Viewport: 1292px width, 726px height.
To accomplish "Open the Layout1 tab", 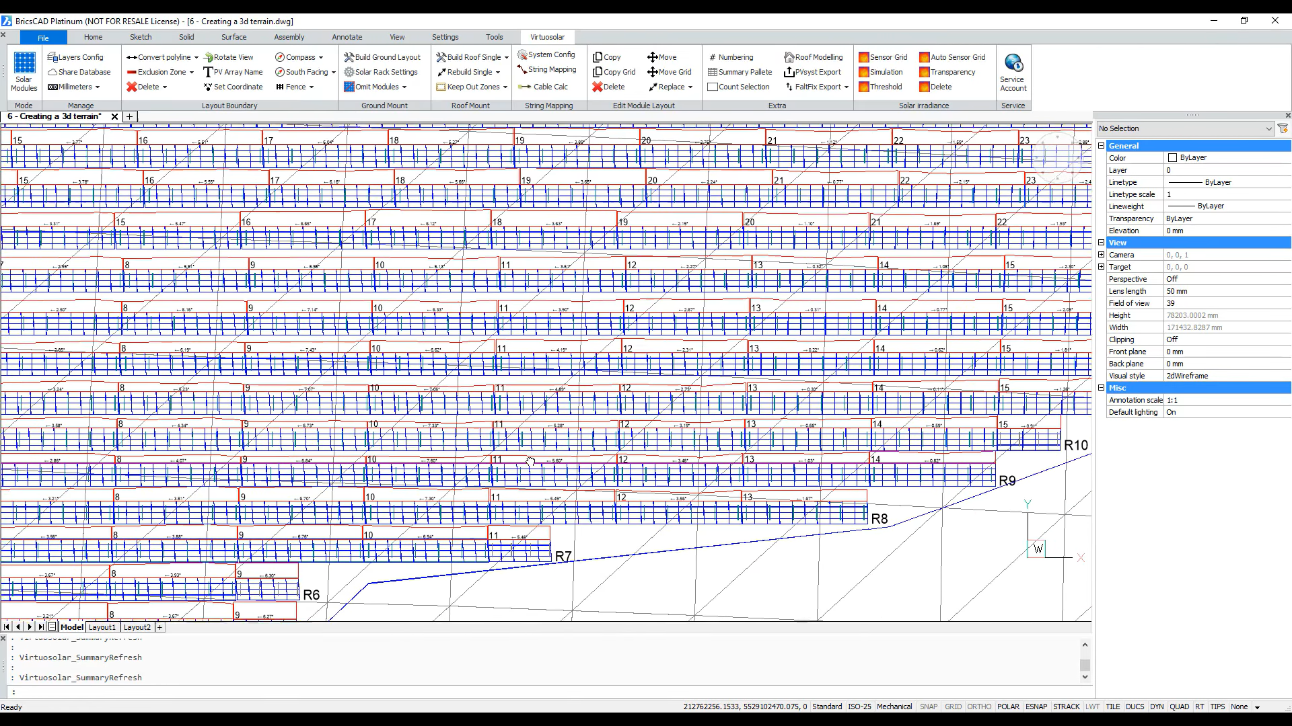I will tap(102, 627).
